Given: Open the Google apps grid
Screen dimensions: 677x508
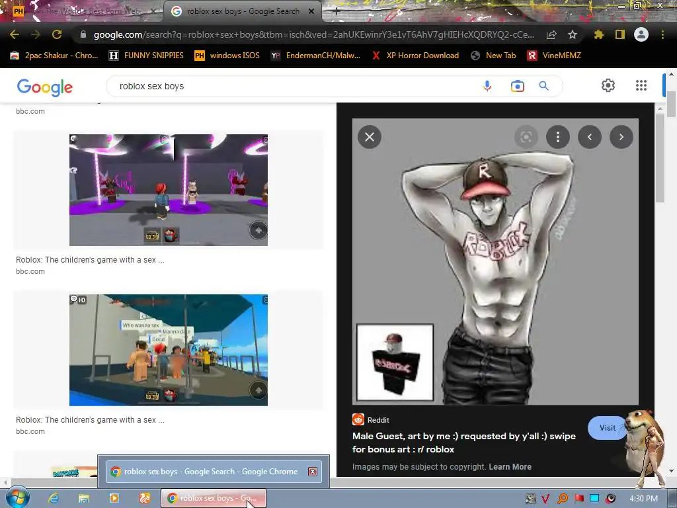Looking at the screenshot, I should [641, 85].
